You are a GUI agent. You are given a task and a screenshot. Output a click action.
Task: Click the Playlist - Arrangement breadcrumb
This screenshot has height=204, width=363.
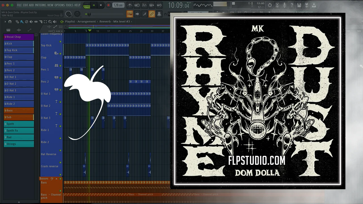click(x=81, y=22)
